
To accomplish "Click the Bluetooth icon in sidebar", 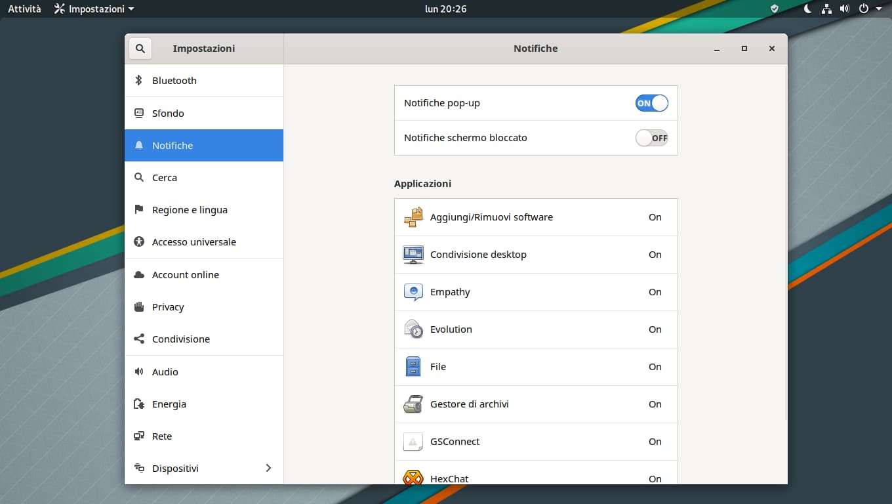I will (138, 80).
